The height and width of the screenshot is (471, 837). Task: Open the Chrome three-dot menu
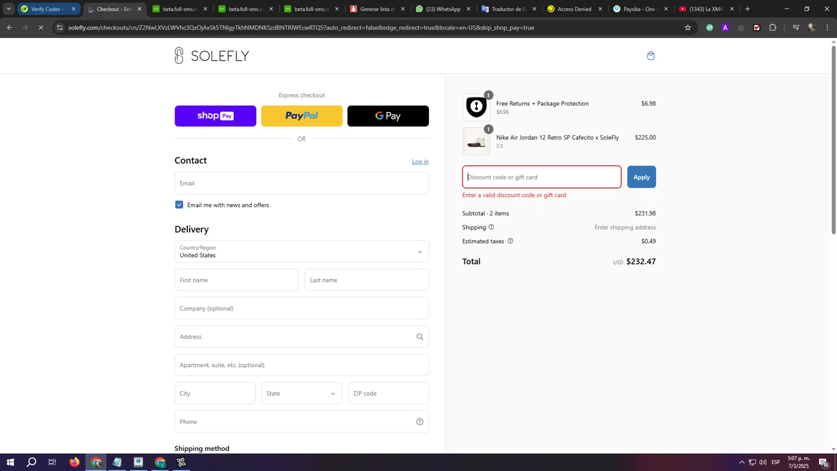point(828,27)
